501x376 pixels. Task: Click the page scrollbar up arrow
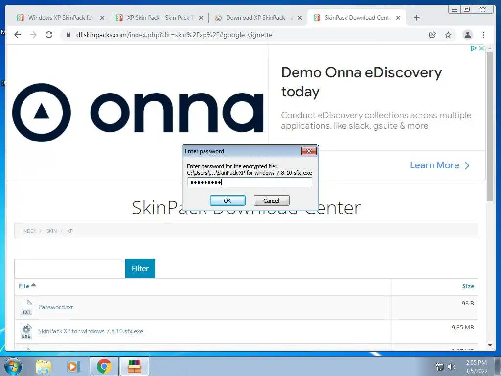(x=490, y=48)
